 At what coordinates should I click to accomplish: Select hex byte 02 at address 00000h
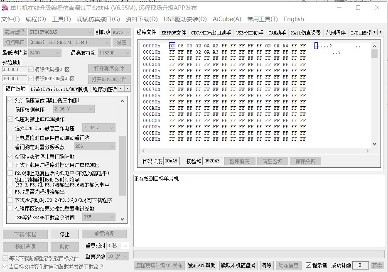click(x=172, y=46)
